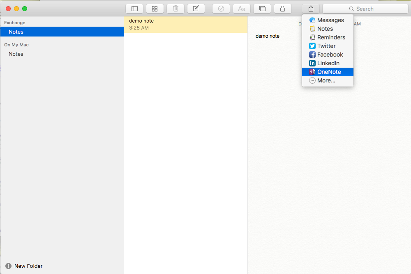Select Twitter from the share menu
Screen dimensions: 411x274
pos(328,46)
